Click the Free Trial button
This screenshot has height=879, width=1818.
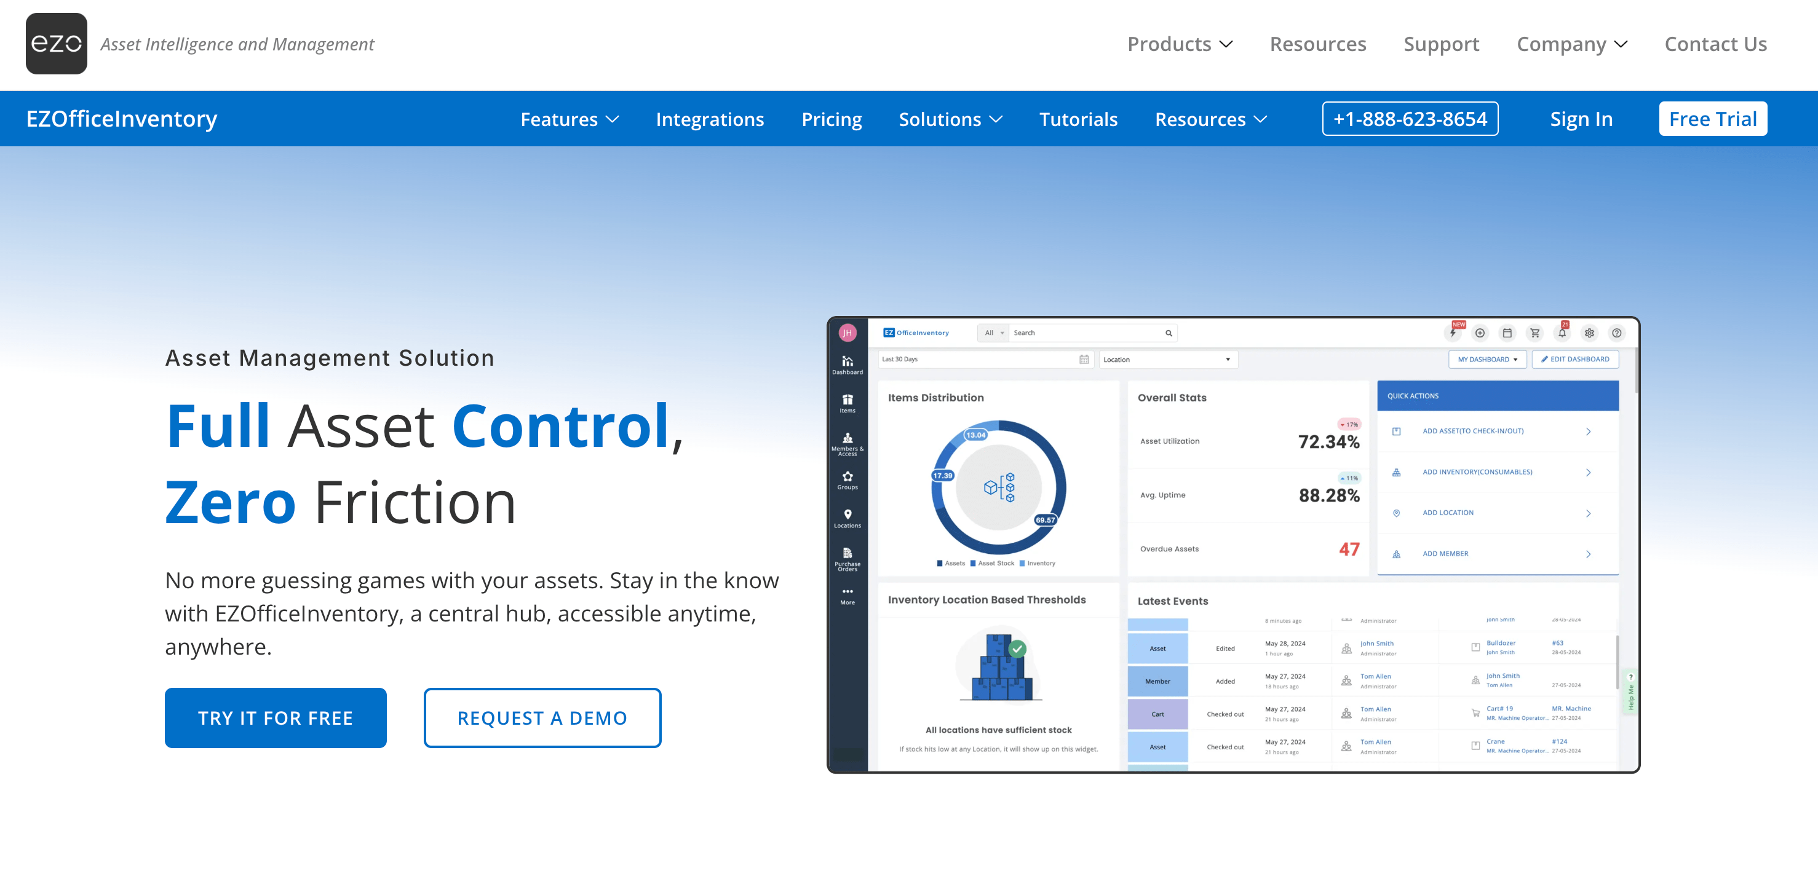tap(1712, 119)
